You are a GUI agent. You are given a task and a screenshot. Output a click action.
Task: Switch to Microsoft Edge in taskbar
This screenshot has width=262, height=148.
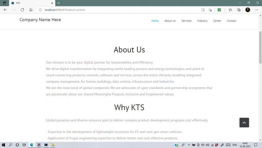click(32, 145)
